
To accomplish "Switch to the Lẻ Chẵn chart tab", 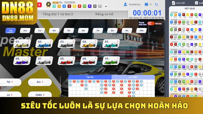I will click(x=133, y=77).
